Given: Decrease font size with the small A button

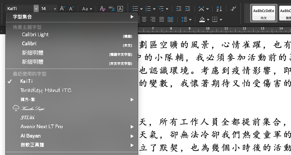Looking at the screenshot, I should coord(71,8).
